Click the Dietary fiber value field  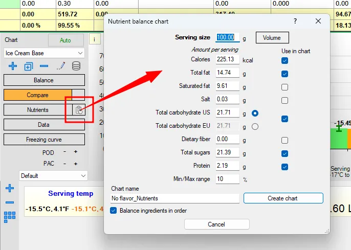pos(227,139)
